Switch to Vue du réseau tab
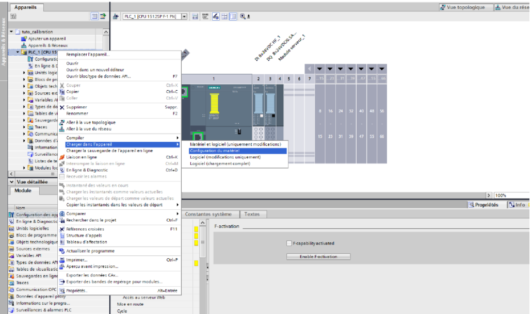 coord(512,7)
